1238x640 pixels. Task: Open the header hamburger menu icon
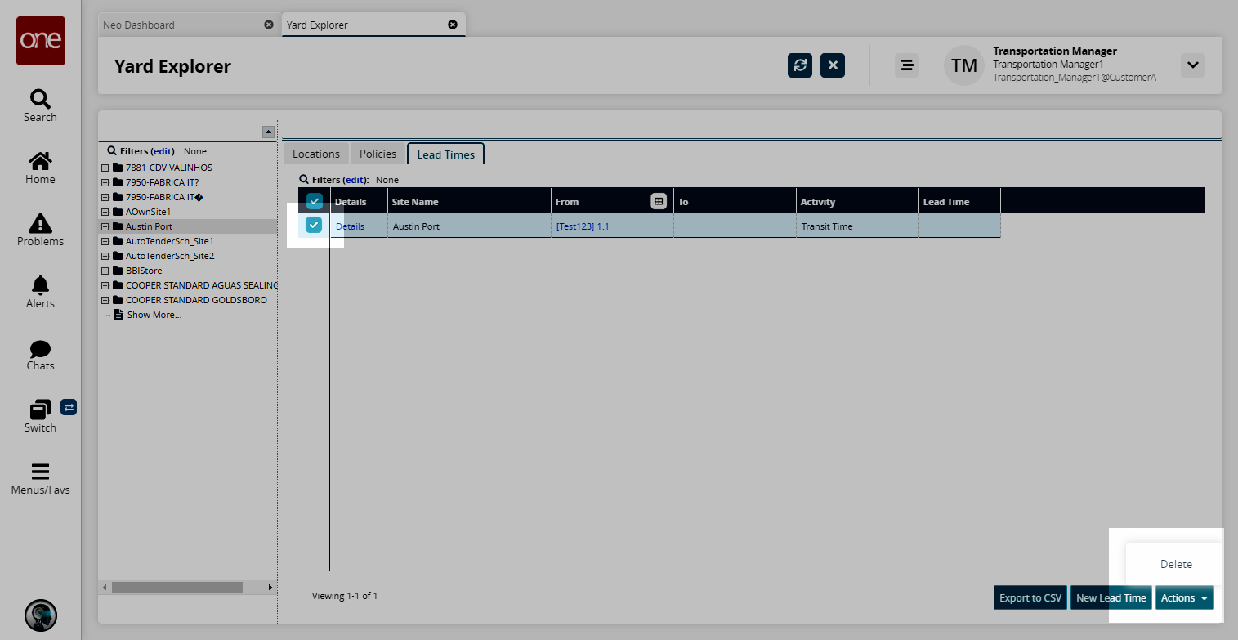(x=907, y=65)
